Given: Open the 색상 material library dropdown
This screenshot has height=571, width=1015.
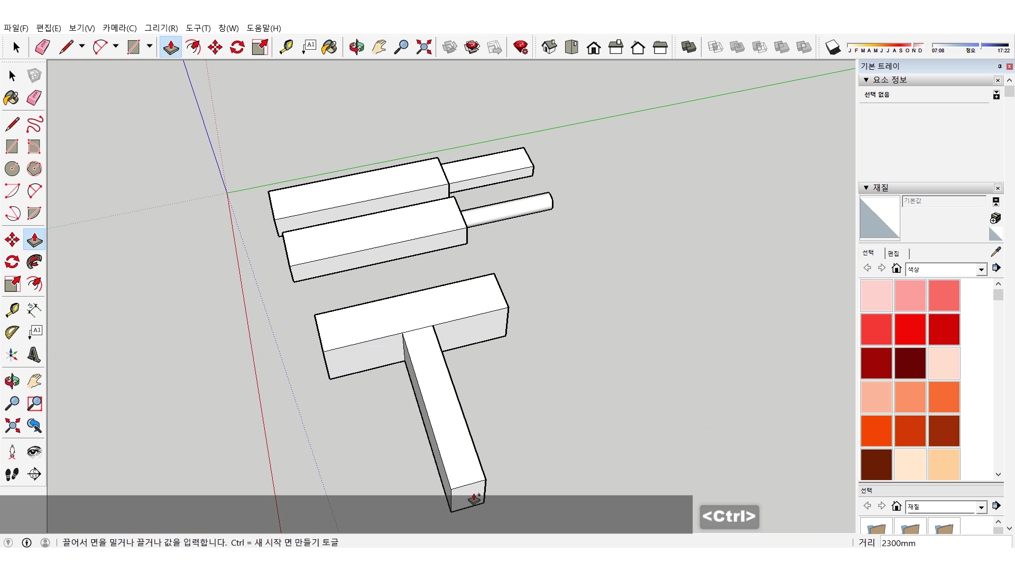Looking at the screenshot, I should 981,270.
